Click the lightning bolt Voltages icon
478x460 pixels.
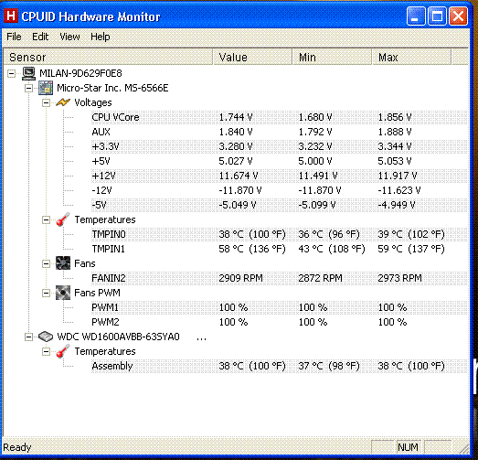pyautogui.click(x=63, y=102)
